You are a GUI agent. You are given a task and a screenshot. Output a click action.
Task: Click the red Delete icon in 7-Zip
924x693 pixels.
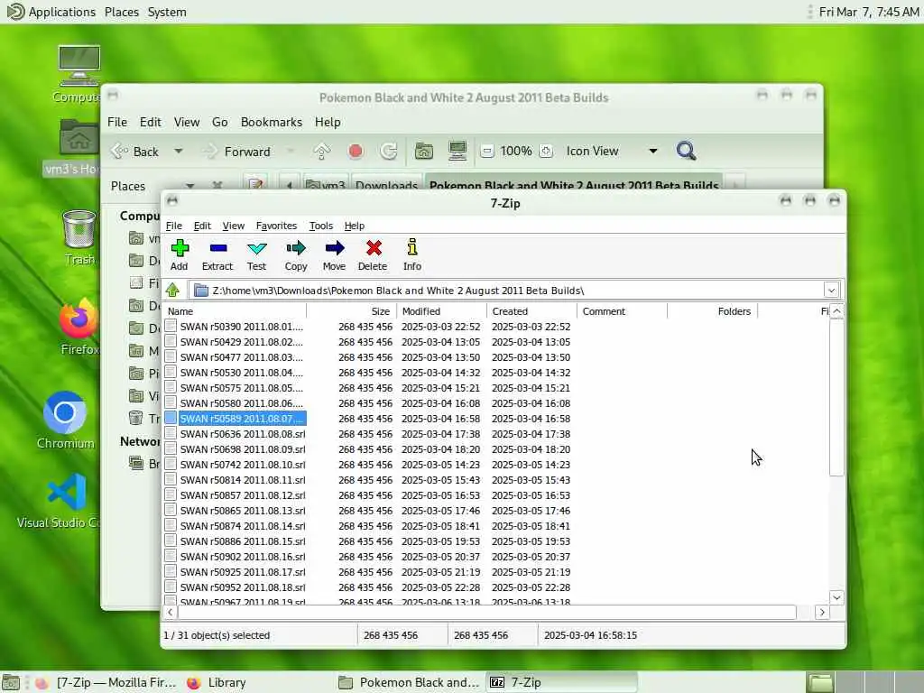pos(374,248)
